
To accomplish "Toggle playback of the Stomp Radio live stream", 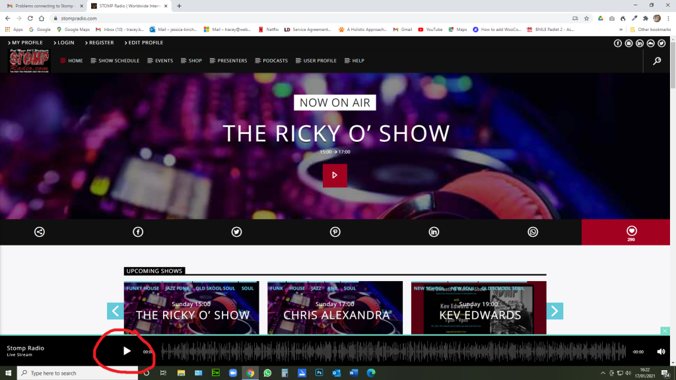I will 125,351.
